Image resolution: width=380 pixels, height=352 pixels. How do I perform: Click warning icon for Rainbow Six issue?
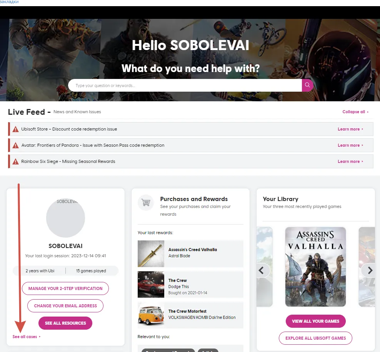coord(15,162)
